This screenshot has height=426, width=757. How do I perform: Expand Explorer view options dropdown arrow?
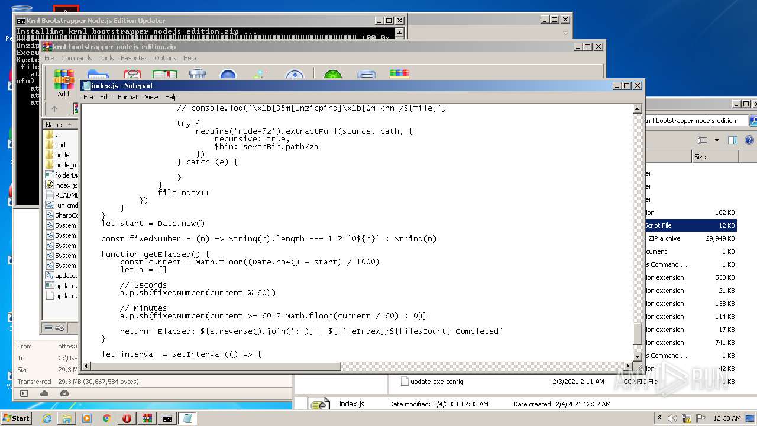coord(717,140)
